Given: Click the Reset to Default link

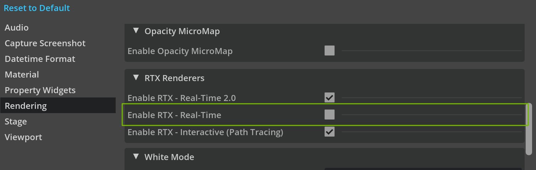Looking at the screenshot, I should point(37,8).
